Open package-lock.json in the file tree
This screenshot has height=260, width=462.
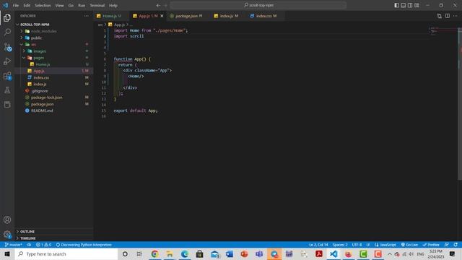tap(54, 97)
